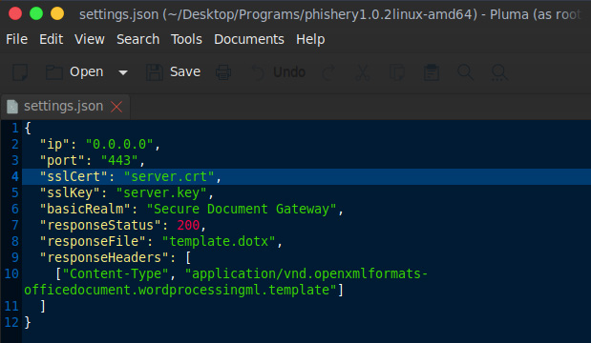
Task: Open the Tools menu
Action: [186, 39]
